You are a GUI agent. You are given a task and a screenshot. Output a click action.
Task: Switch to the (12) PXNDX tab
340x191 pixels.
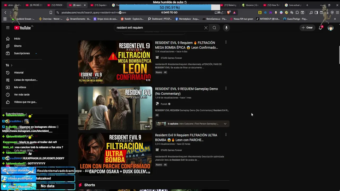pos(55,5)
